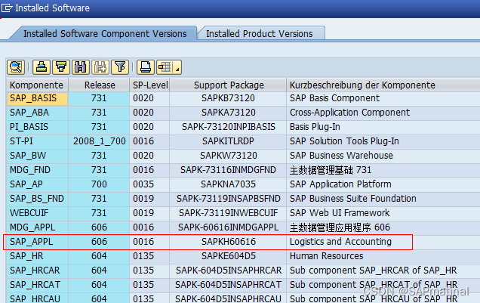The image size is (480, 303).
Task: Click the SAP Application Platform description
Action: coord(340,184)
